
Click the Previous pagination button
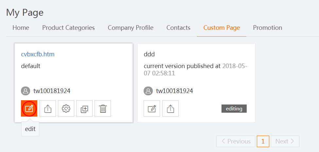coord(236,141)
